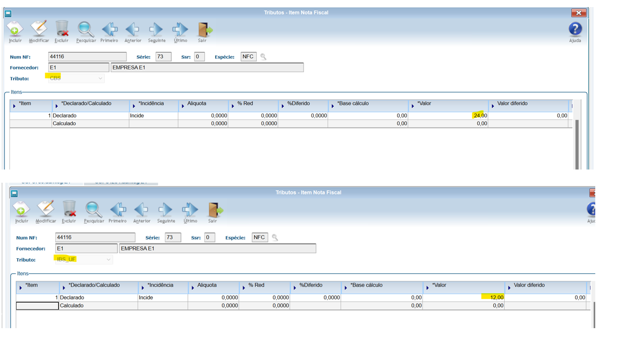Open Tributo dropdown showing CBS
The height and width of the screenshot is (339, 625).
pos(76,78)
